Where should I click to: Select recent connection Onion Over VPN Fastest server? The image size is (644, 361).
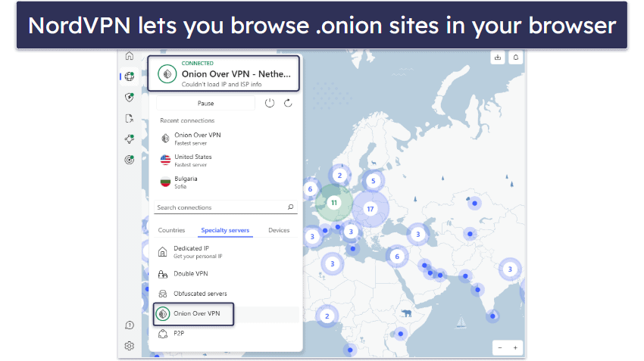(x=226, y=138)
